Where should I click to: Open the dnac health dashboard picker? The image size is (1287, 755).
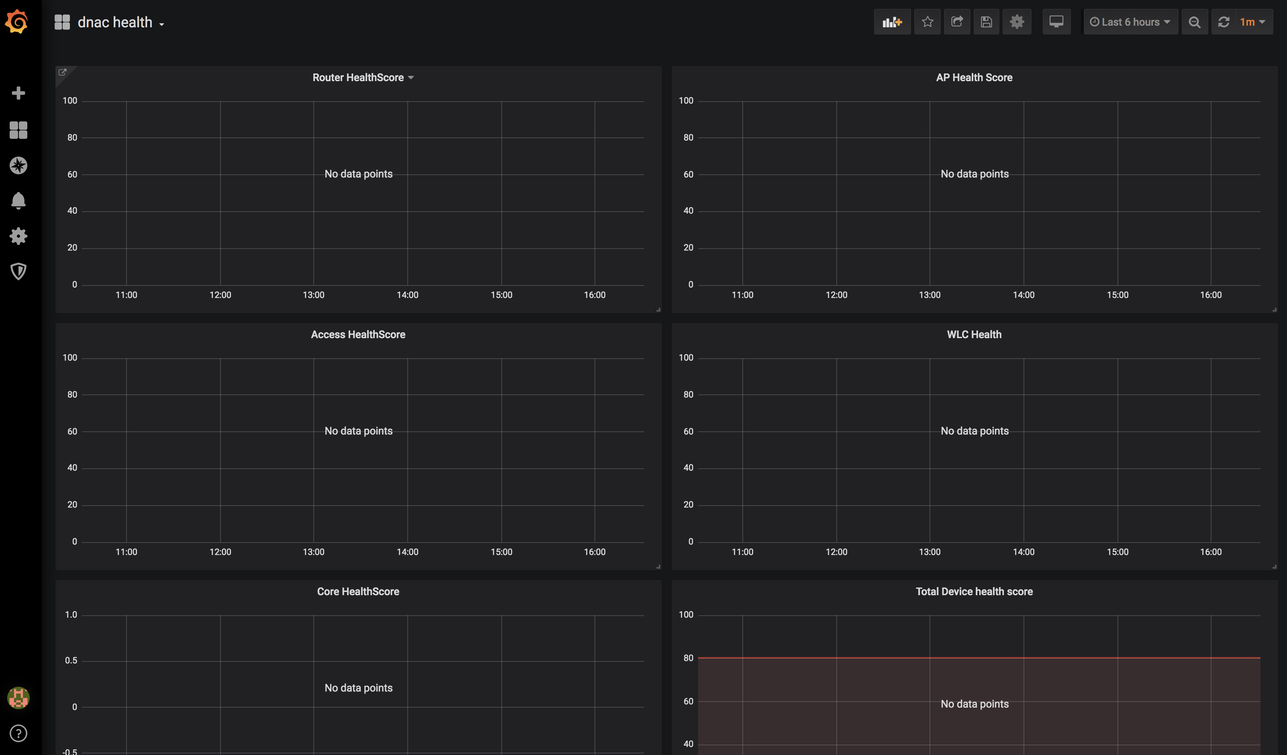click(x=115, y=22)
